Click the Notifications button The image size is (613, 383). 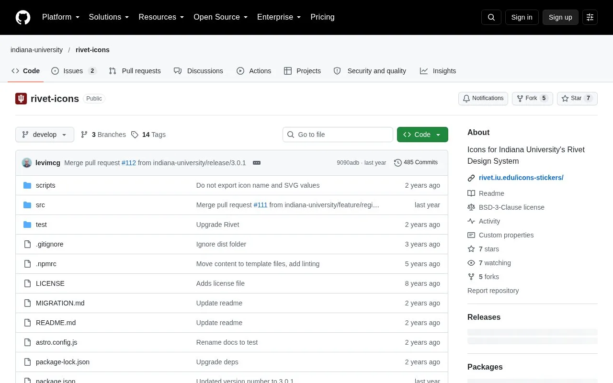483,98
